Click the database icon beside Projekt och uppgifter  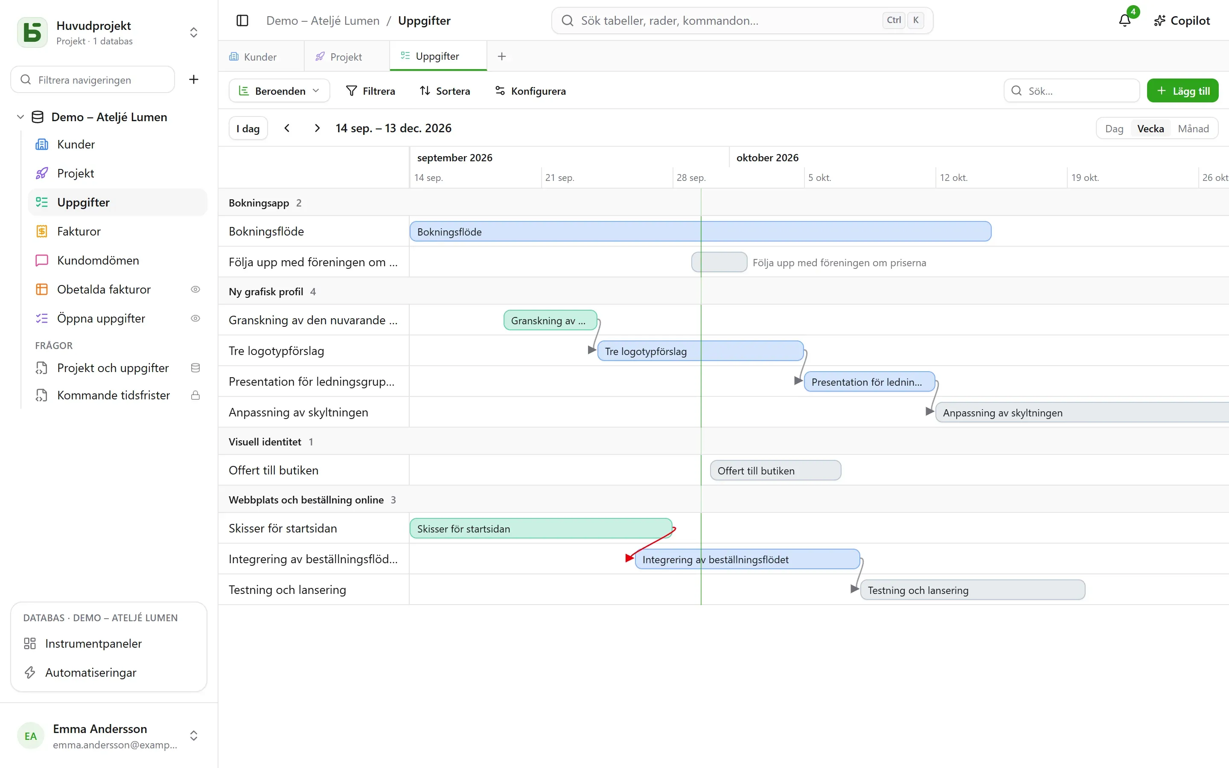pyautogui.click(x=195, y=368)
